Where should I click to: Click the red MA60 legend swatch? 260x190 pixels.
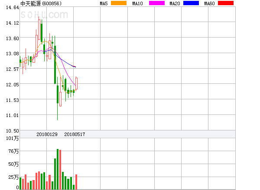pos(225,3)
